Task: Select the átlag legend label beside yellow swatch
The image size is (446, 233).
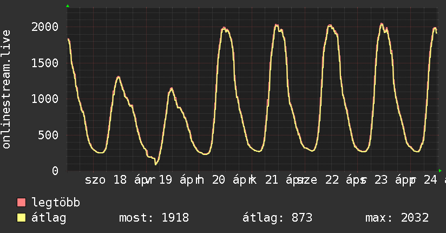Action: tap(49, 218)
